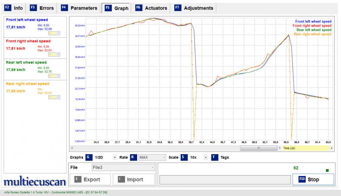The height and width of the screenshot is (196, 341).
Task: Click the horizontal graph scrollbar thumb
Action: point(258,148)
